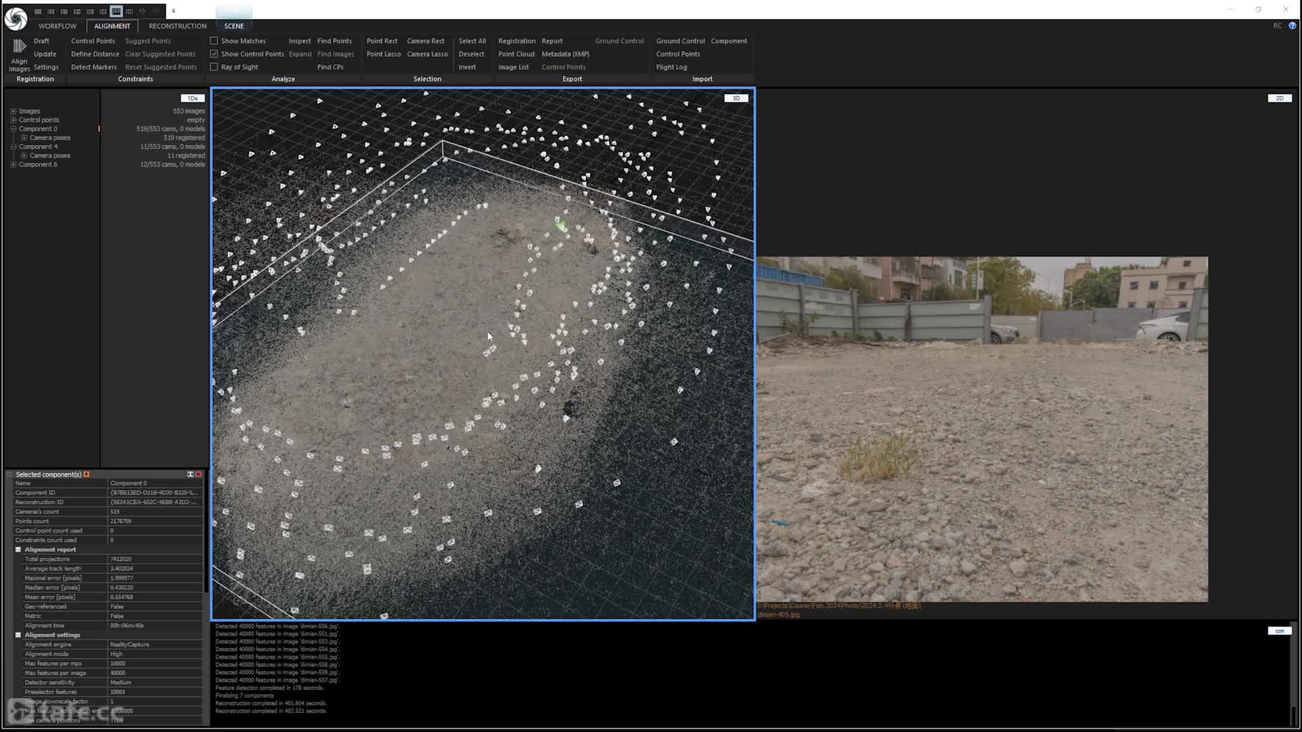Uncheck Show Control Points checkbox

click(214, 54)
